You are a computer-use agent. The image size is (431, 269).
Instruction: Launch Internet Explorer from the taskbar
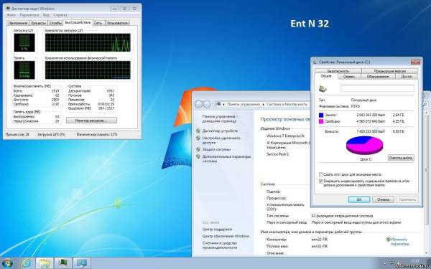click(x=27, y=263)
